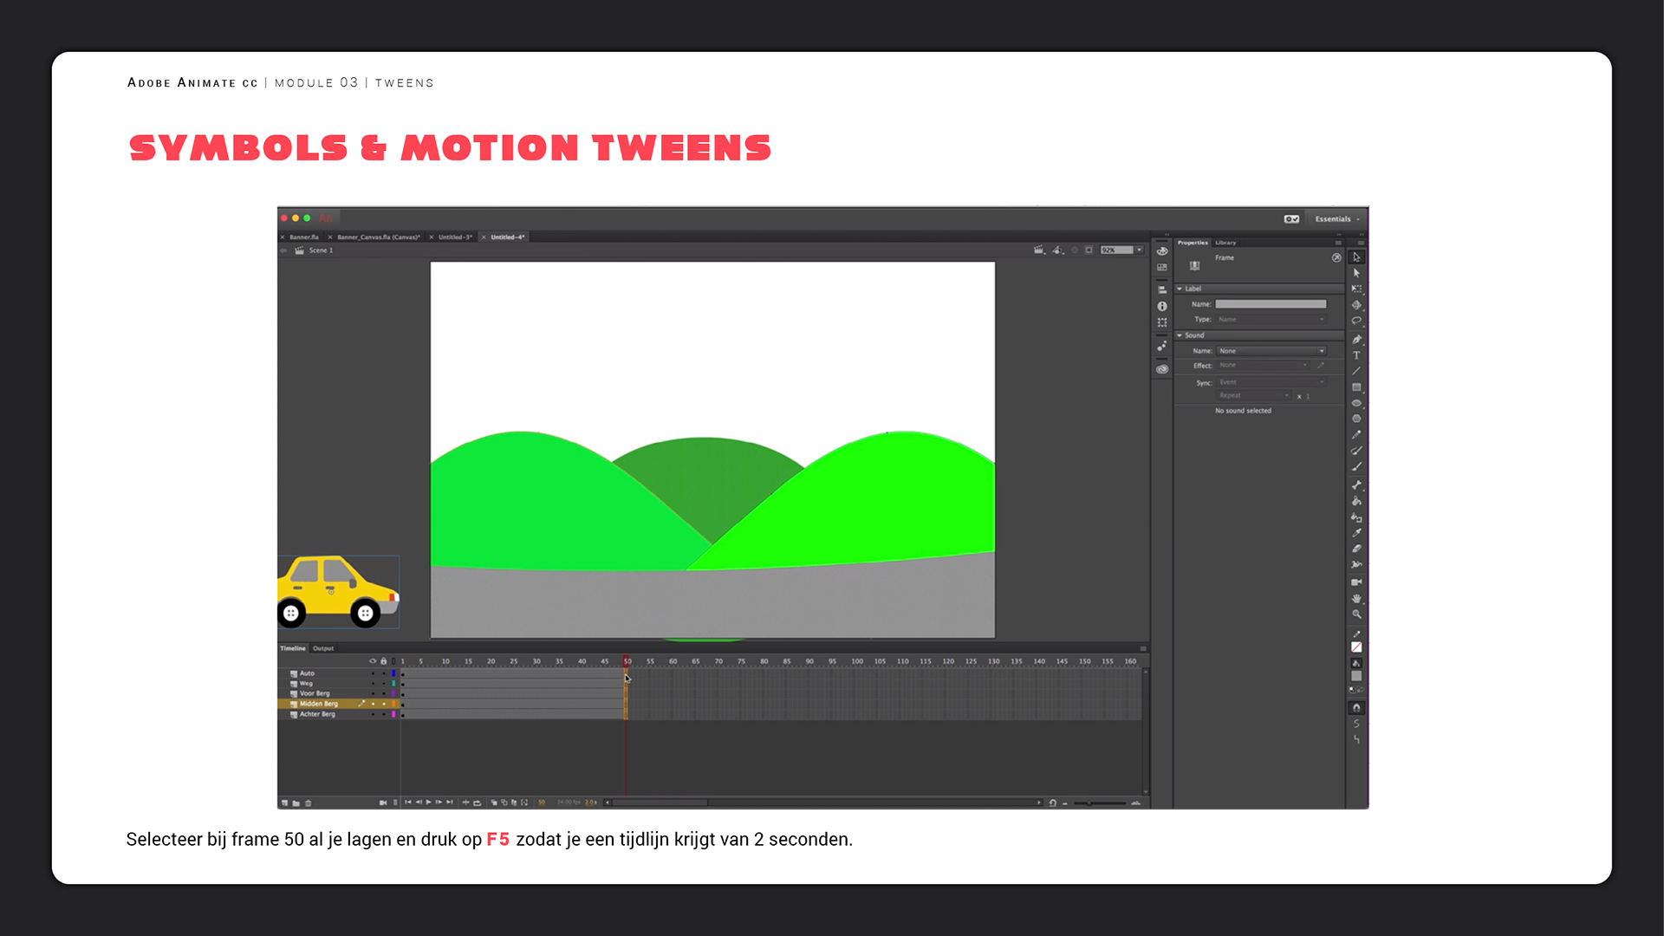This screenshot has width=1664, height=936.
Task: Click the delete layer trash icon
Action: (309, 803)
